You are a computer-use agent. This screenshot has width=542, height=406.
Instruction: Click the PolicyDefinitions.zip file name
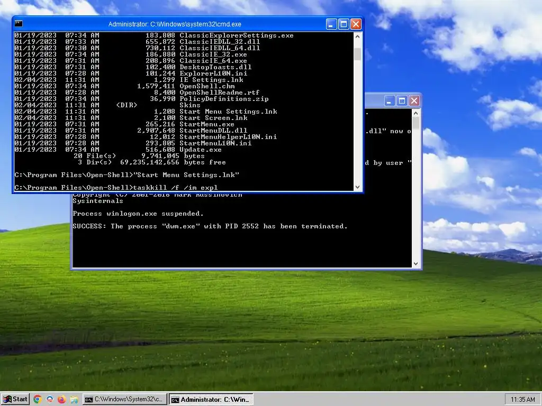point(224,99)
